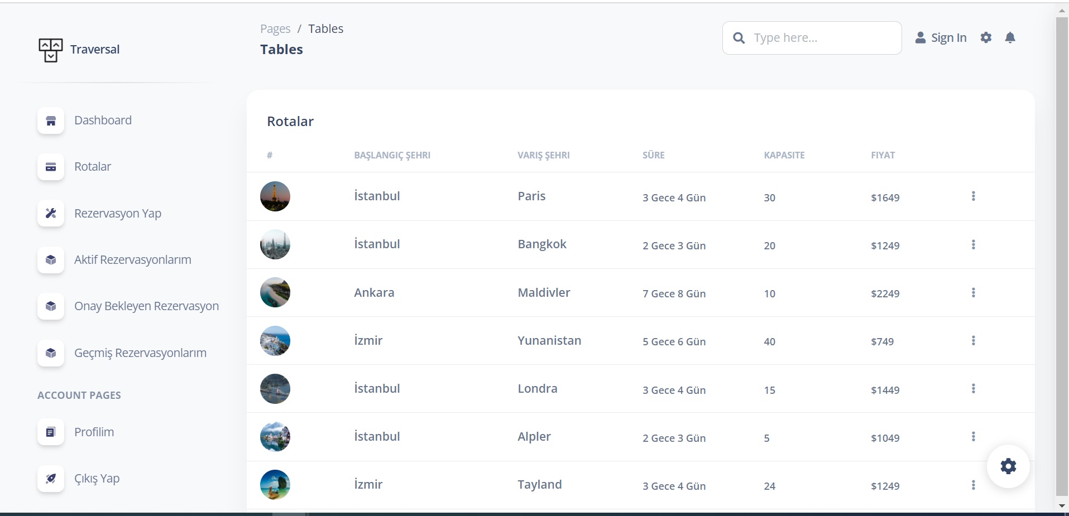Click the Ankara start city cell

click(374, 293)
